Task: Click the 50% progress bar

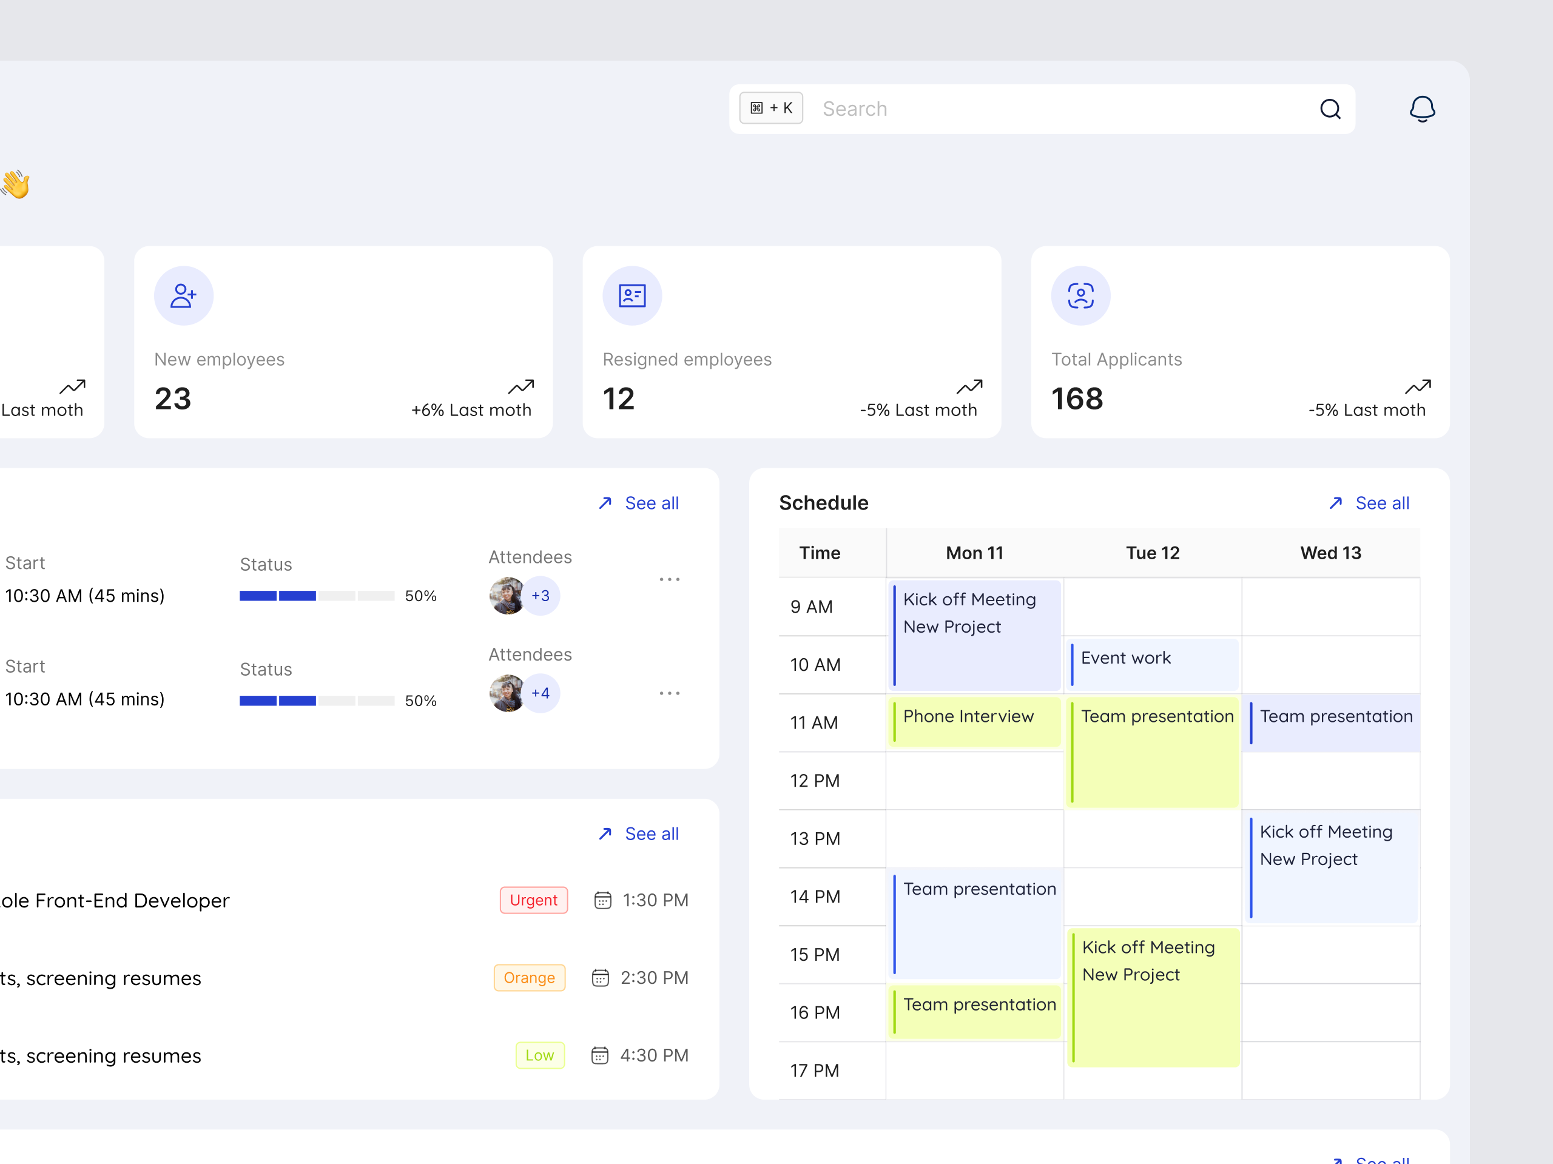Action: [x=316, y=595]
